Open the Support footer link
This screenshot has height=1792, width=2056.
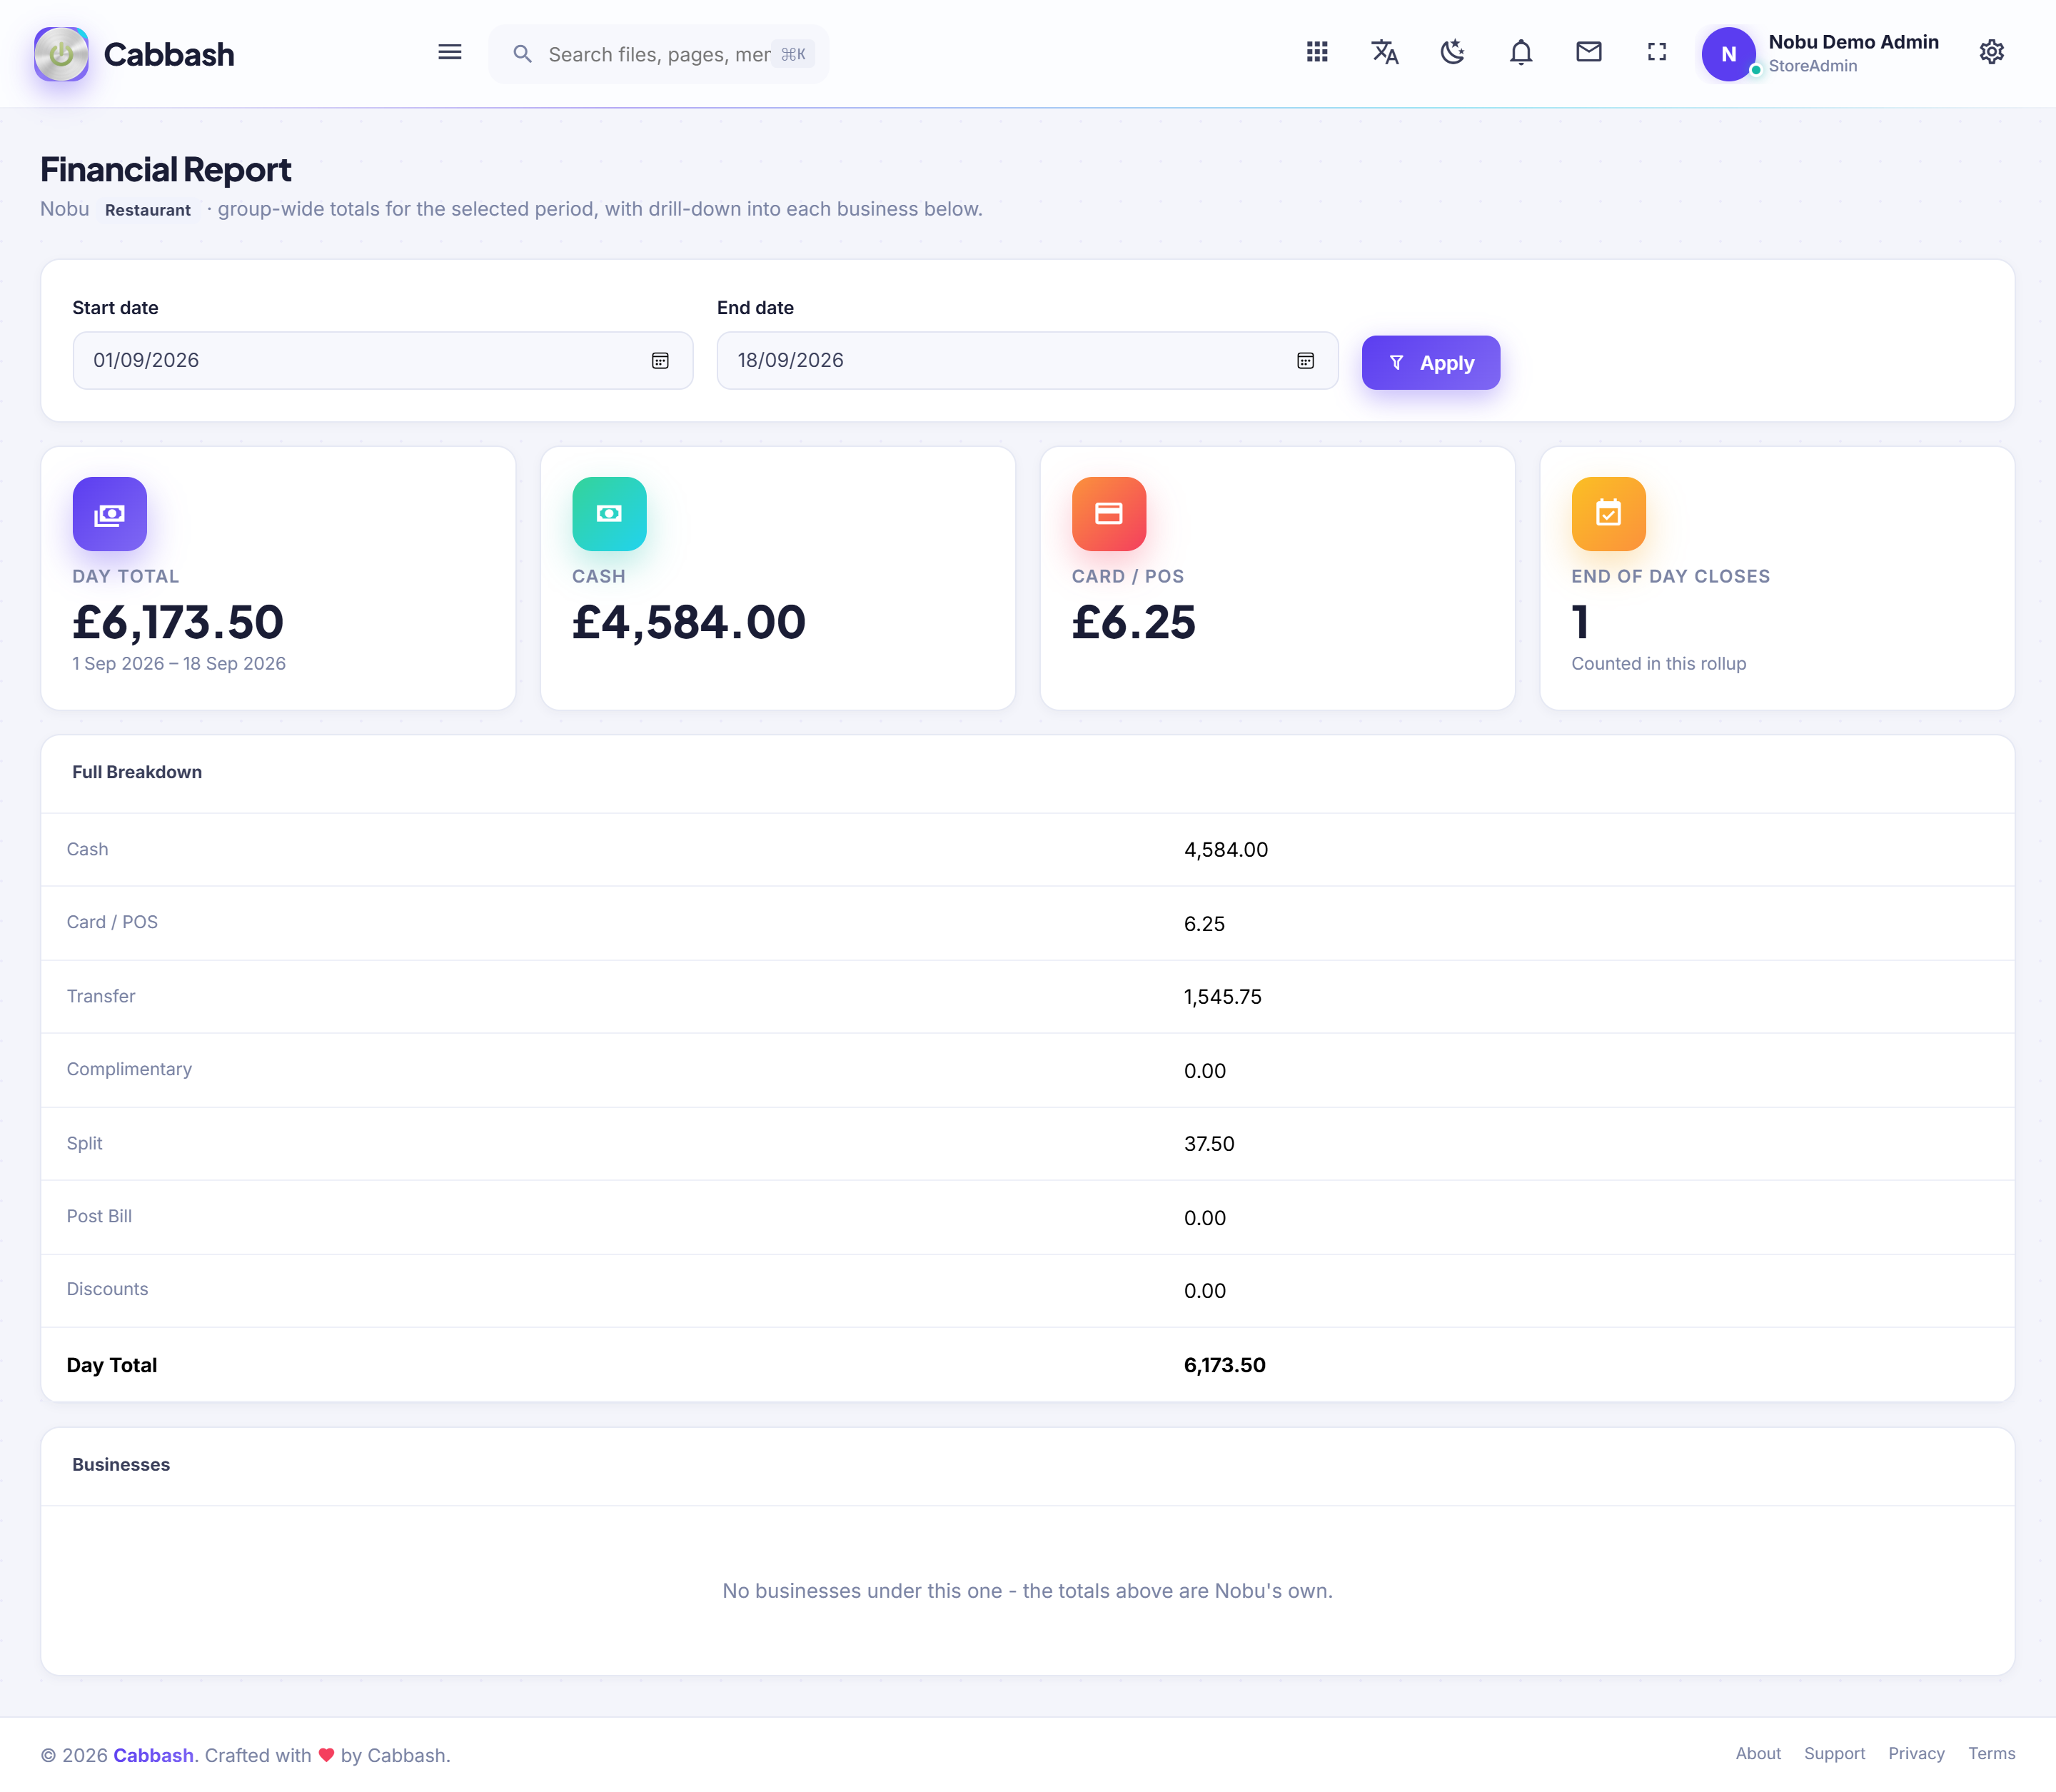point(1834,1754)
